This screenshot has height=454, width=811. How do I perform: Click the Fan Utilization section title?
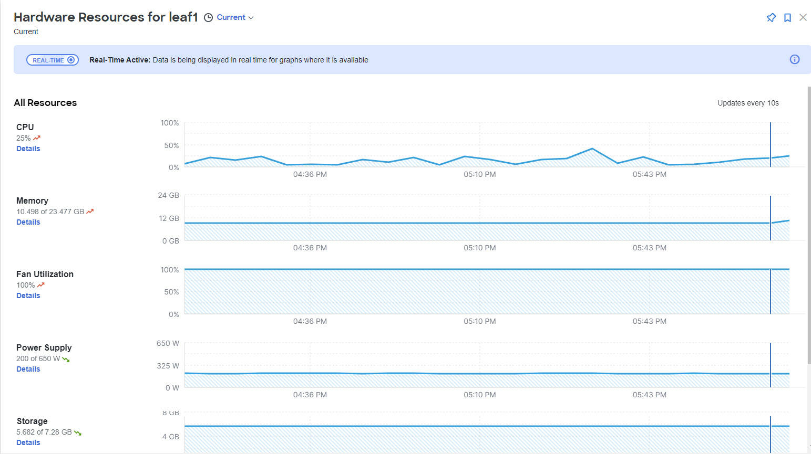(45, 274)
